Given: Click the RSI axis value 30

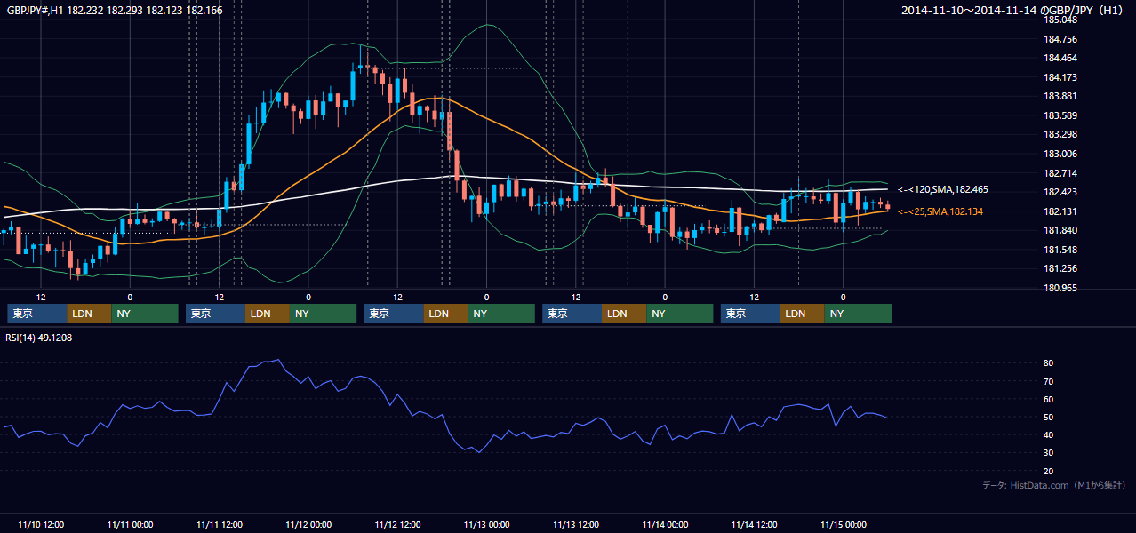Looking at the screenshot, I should point(1049,453).
